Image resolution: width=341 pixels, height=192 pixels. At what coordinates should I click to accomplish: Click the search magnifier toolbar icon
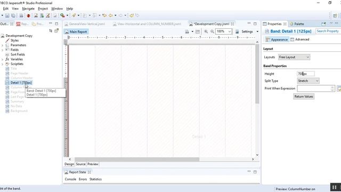(x=62, y=15)
